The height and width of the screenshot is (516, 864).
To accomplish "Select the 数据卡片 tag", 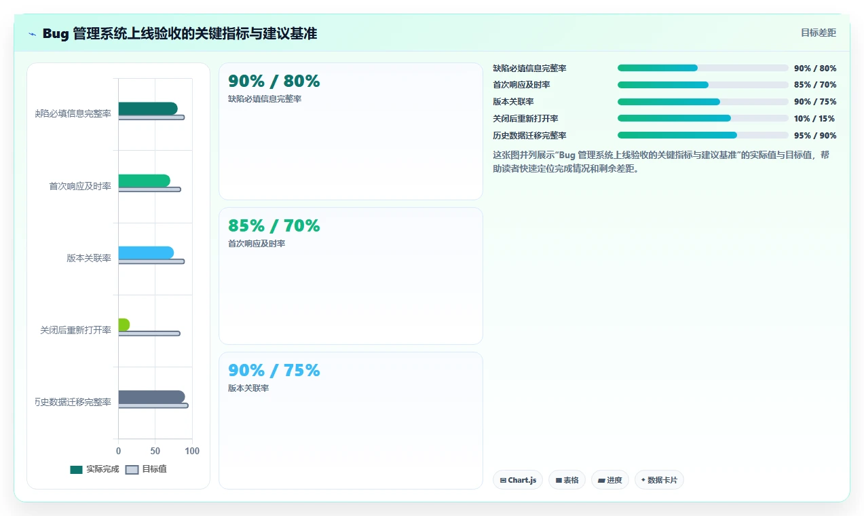I will [x=659, y=480].
